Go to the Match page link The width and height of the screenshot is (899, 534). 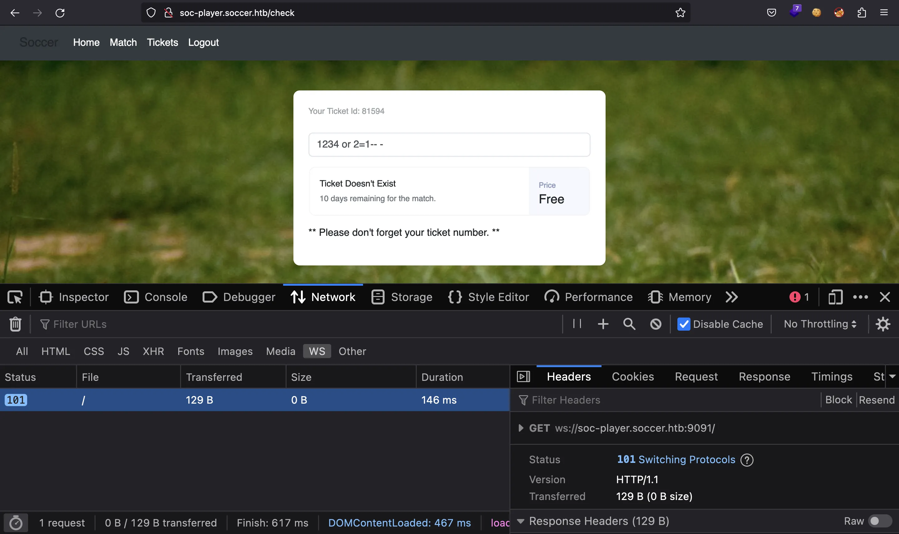[123, 42]
